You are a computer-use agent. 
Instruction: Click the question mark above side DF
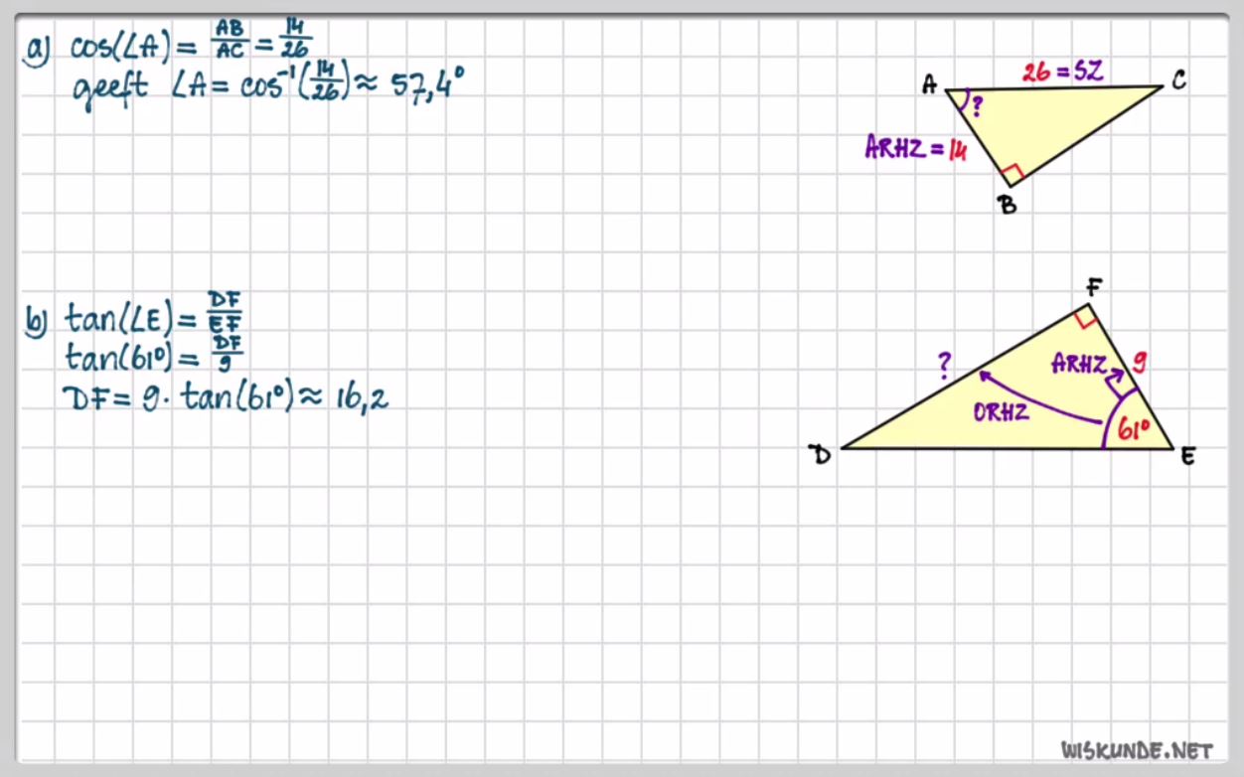coord(944,367)
